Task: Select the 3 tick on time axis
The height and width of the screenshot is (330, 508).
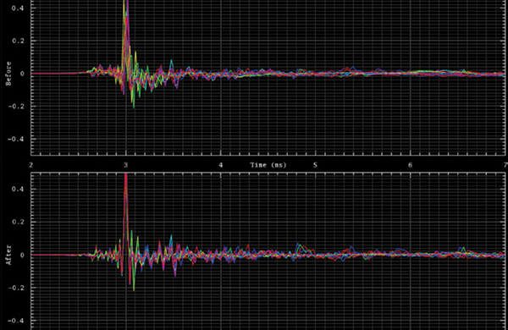Action: coord(125,165)
